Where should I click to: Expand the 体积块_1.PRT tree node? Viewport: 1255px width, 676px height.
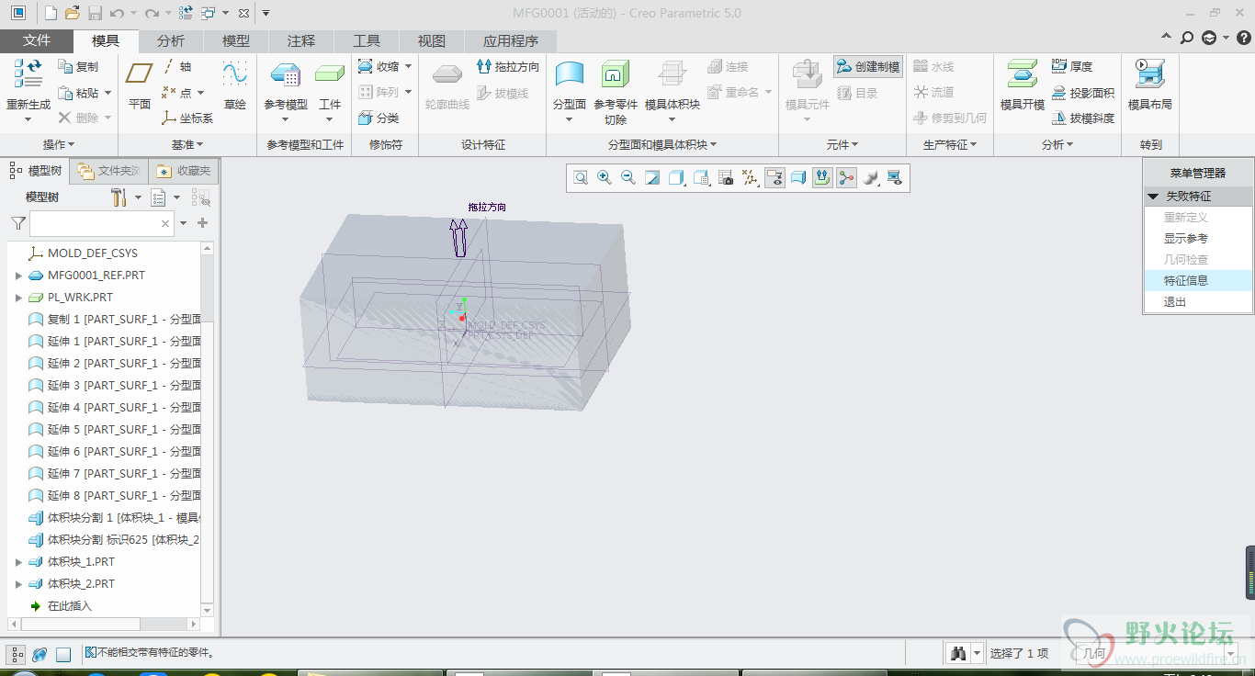(18, 562)
